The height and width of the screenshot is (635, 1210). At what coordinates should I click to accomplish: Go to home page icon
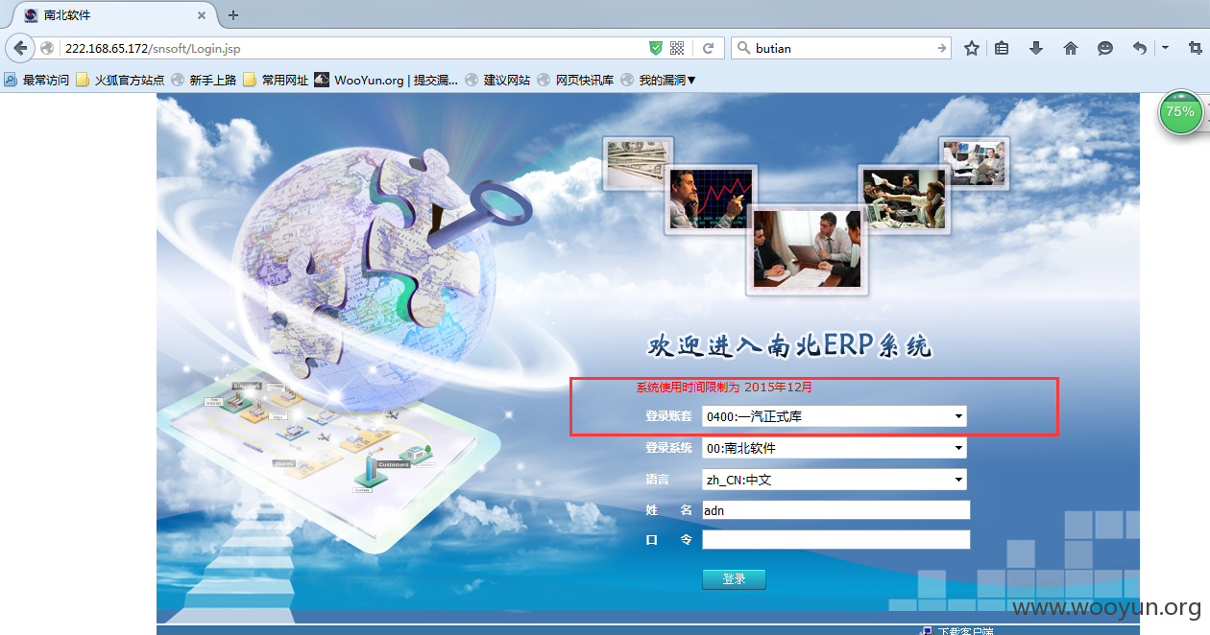point(1071,48)
